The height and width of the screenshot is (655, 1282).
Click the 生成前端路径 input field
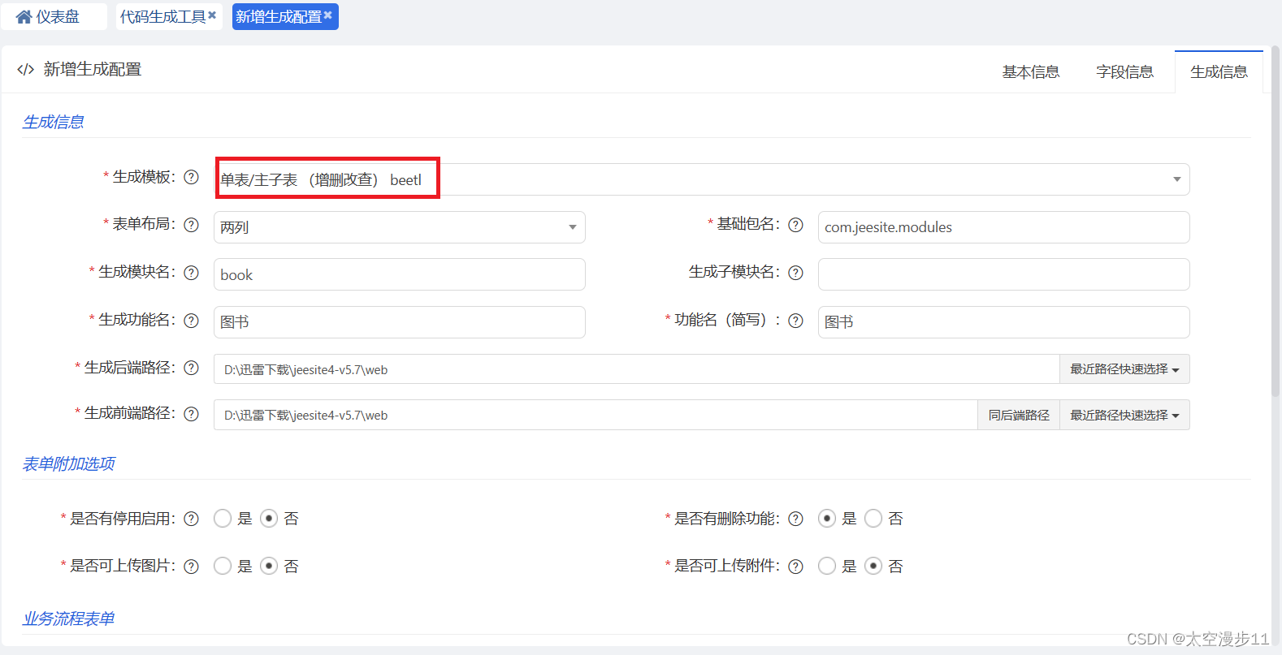click(x=596, y=415)
